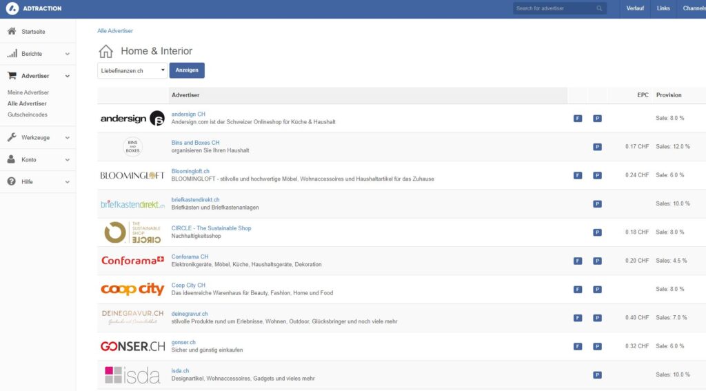Click the Werkzeuge wrench icon
The height and width of the screenshot is (391, 706).
pos(12,137)
